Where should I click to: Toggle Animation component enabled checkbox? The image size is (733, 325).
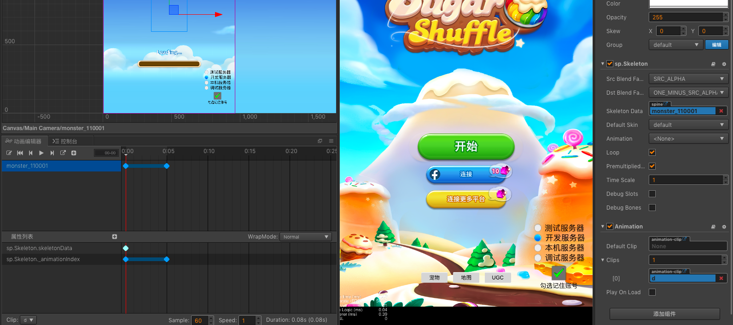coord(610,227)
